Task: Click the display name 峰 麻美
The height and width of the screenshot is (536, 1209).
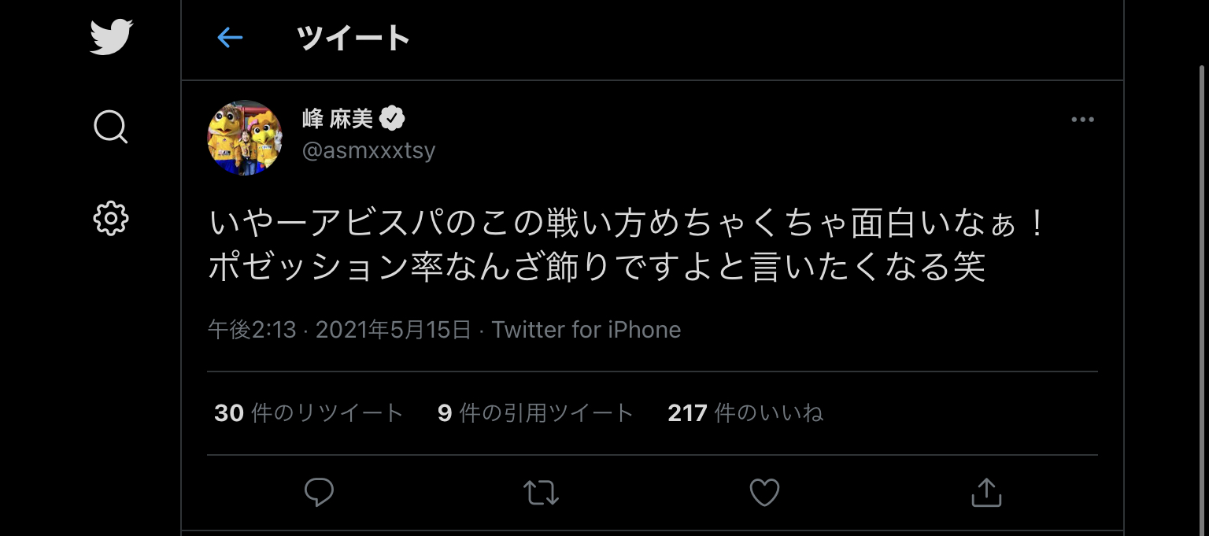Action: coord(338,119)
